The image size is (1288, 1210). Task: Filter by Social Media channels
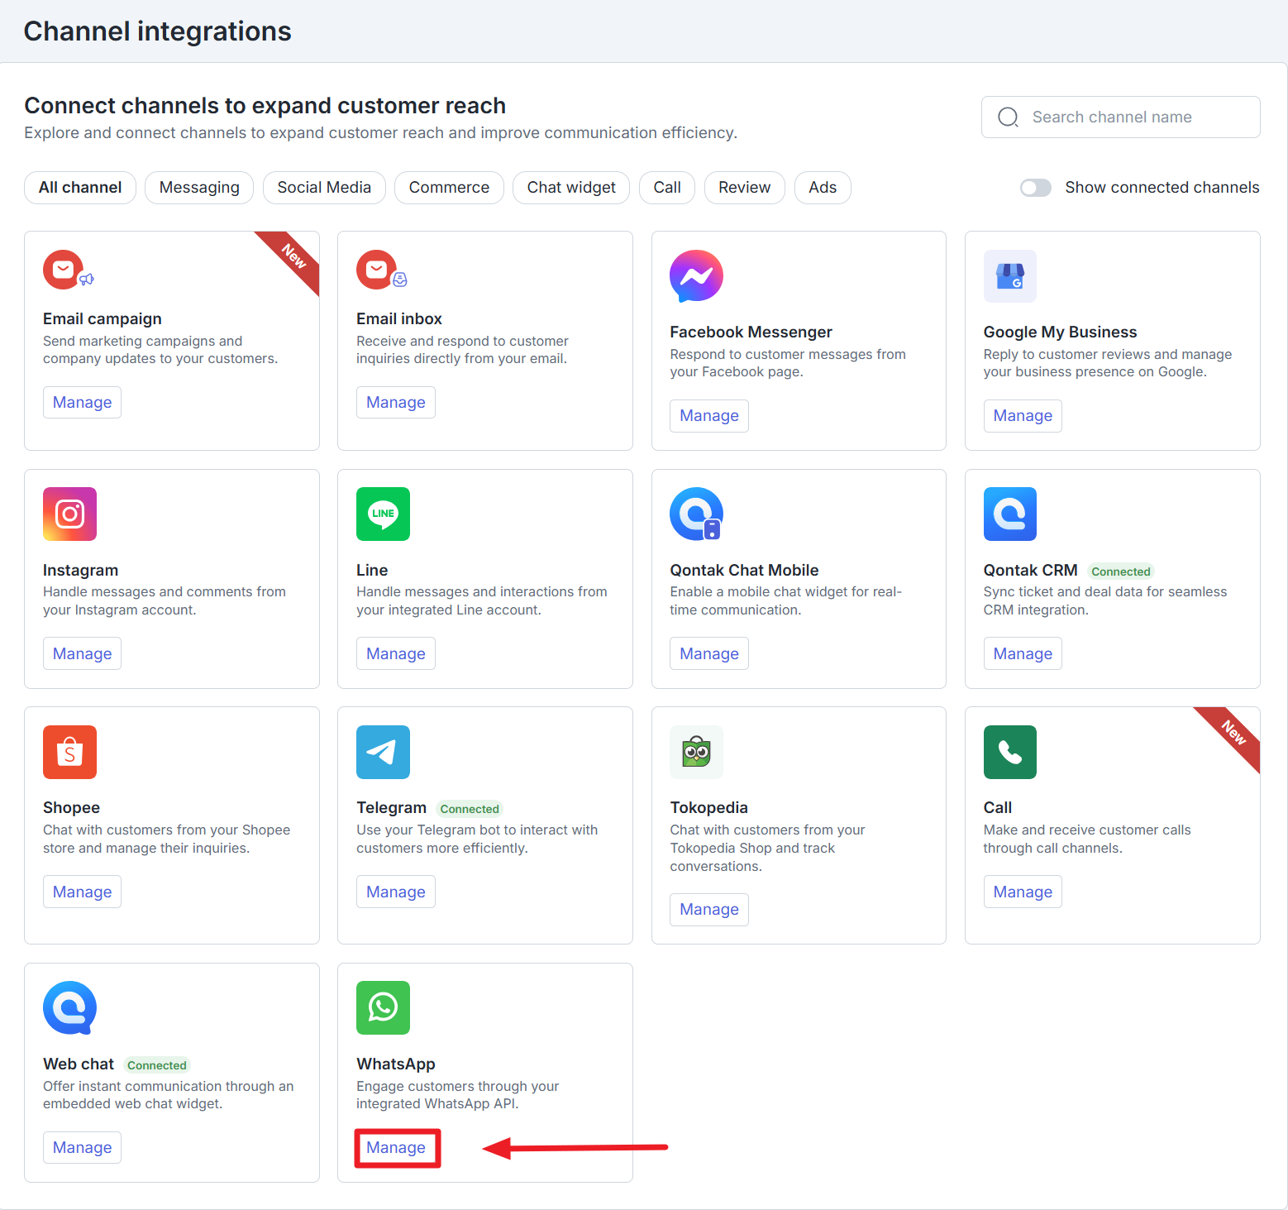324,188
